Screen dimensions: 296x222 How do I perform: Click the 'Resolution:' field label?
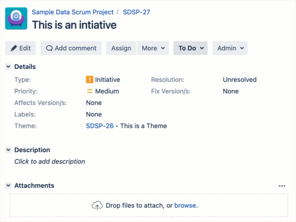[167, 80]
